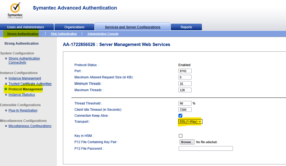Open Trusted Certificate Authorities link
The width and height of the screenshot is (286, 166).
pos(30,84)
